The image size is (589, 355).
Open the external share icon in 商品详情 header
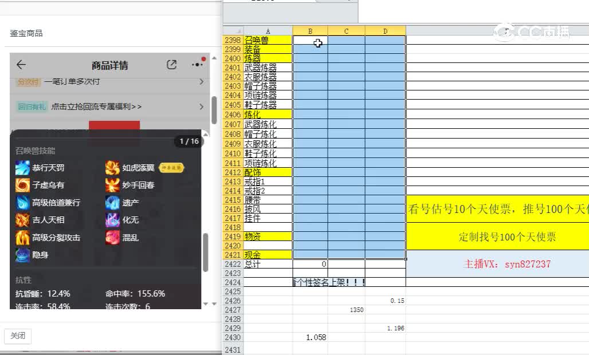tap(171, 65)
